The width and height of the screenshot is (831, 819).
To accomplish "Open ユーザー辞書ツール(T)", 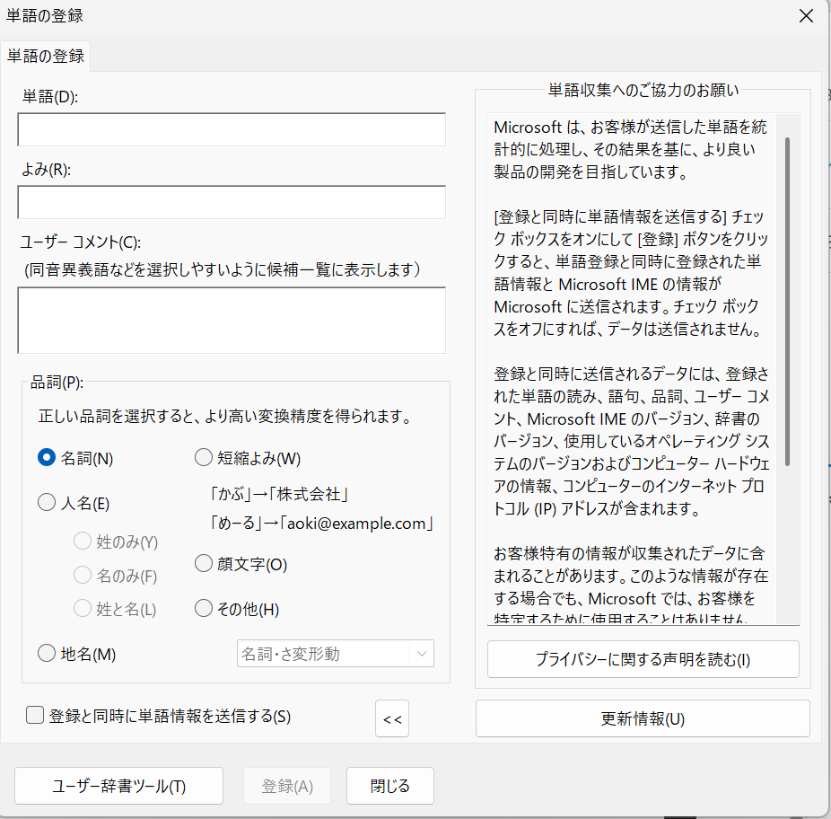I will [118, 786].
